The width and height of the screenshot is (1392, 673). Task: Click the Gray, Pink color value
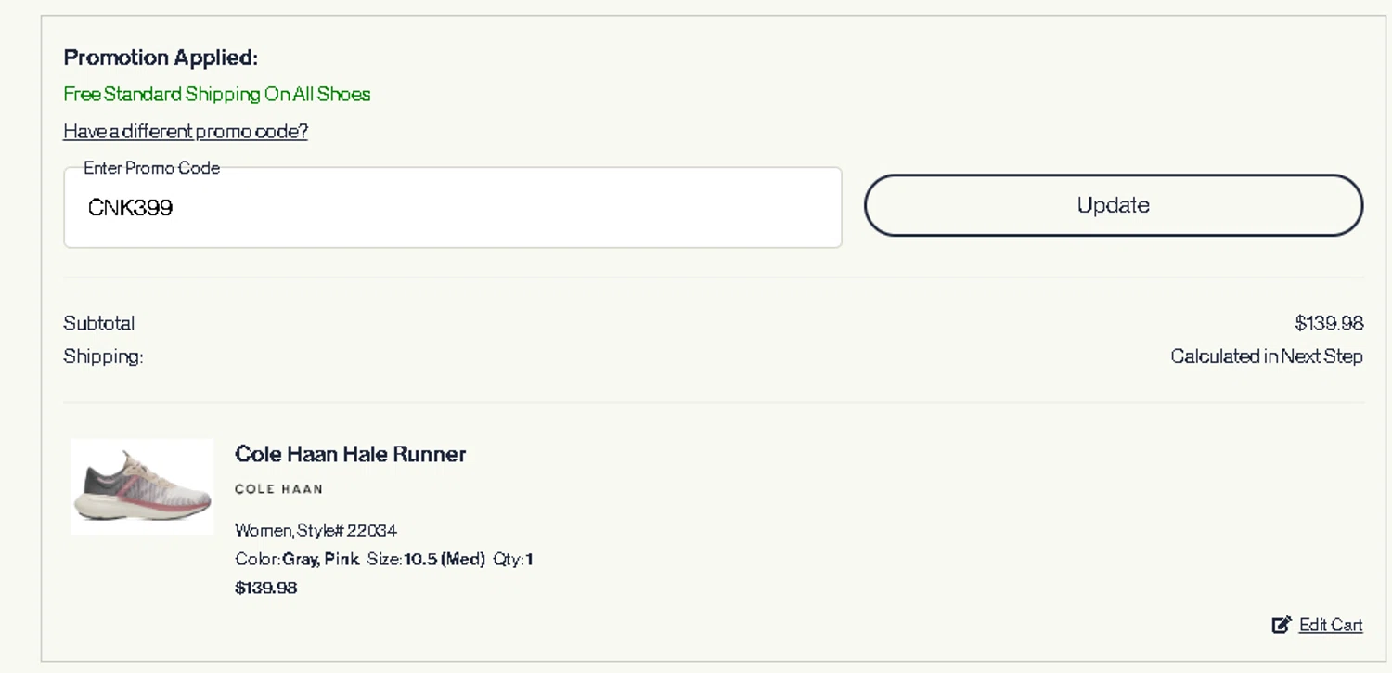coord(321,559)
